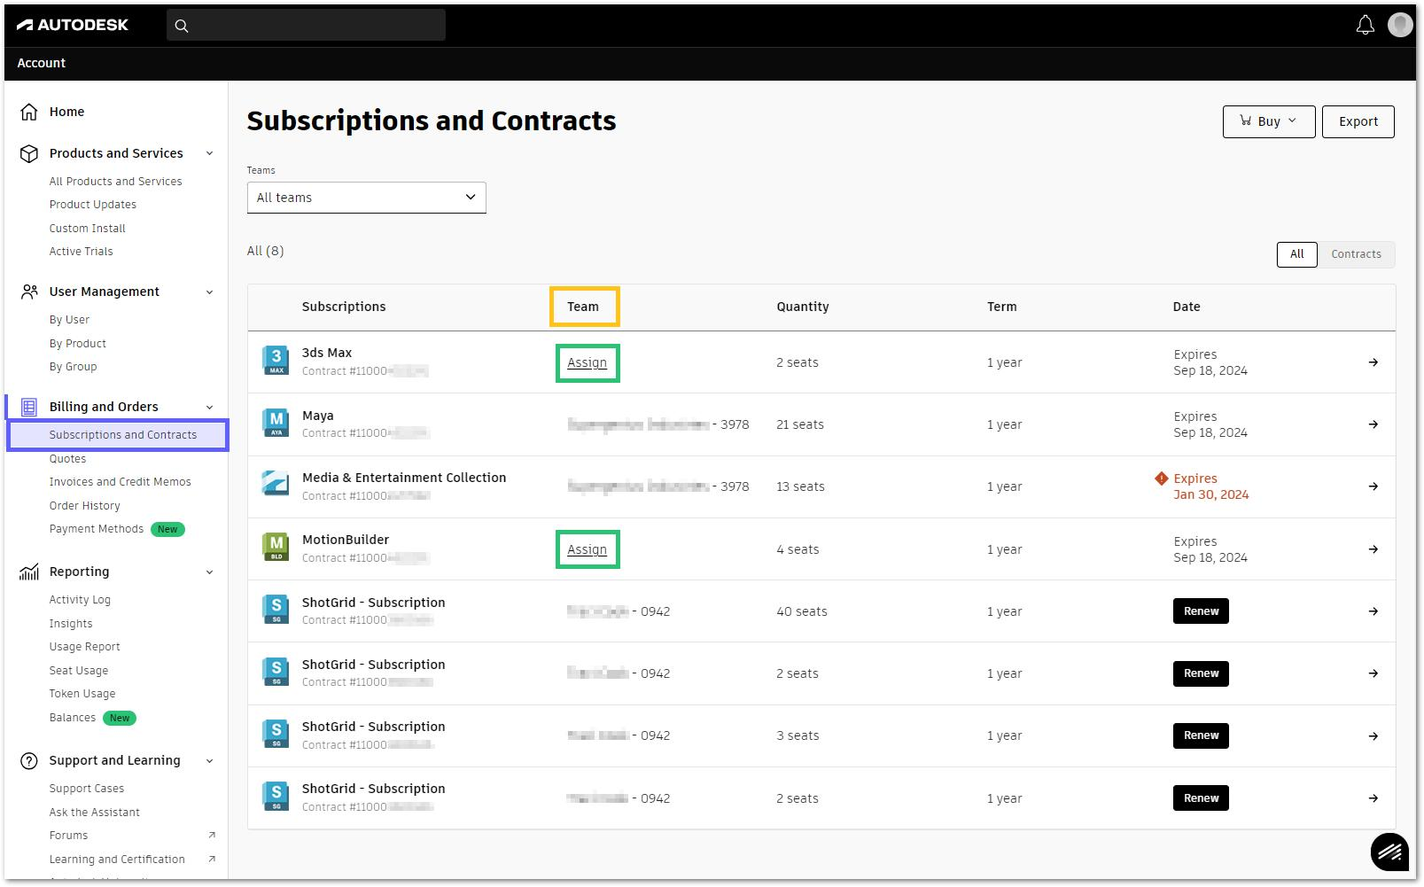Click the Autodesk logo
1424x887 pixels.
[x=73, y=25]
